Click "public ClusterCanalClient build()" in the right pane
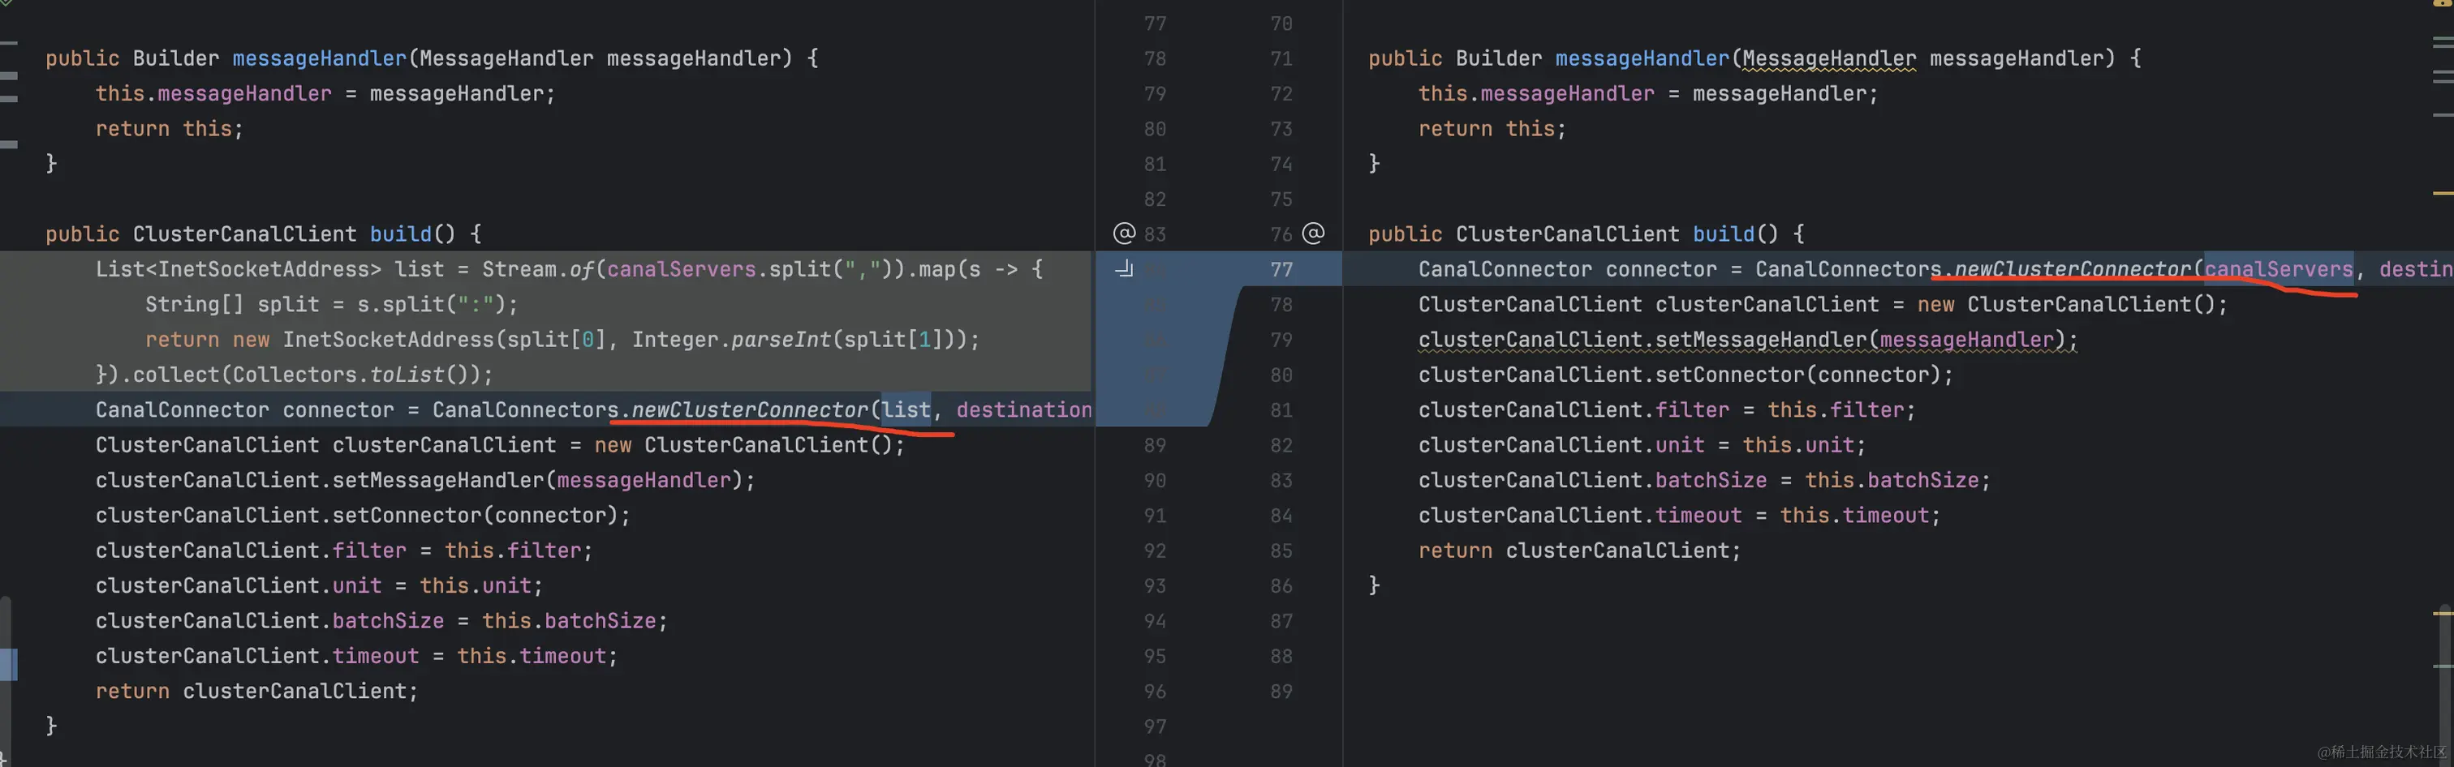 click(1587, 234)
